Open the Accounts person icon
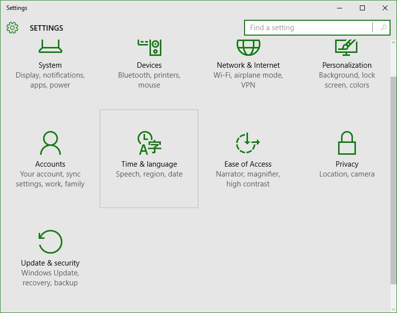The width and height of the screenshot is (397, 313). pos(50,143)
